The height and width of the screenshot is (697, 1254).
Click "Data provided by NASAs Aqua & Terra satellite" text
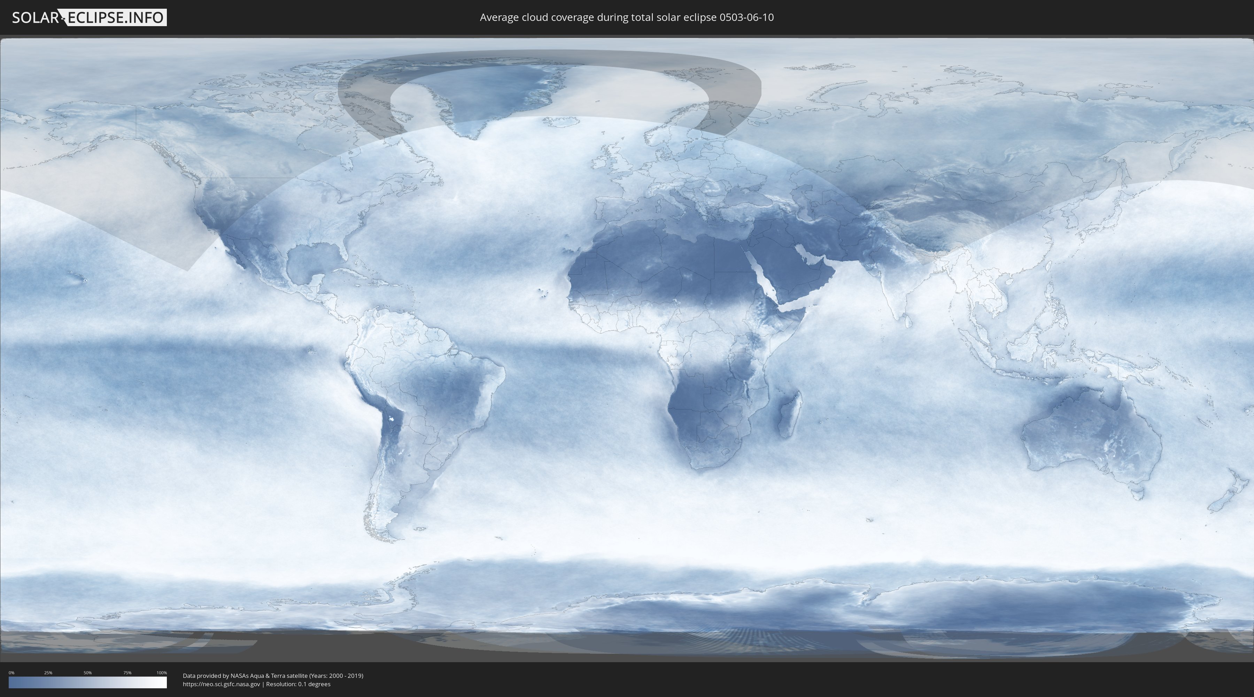coord(245,676)
